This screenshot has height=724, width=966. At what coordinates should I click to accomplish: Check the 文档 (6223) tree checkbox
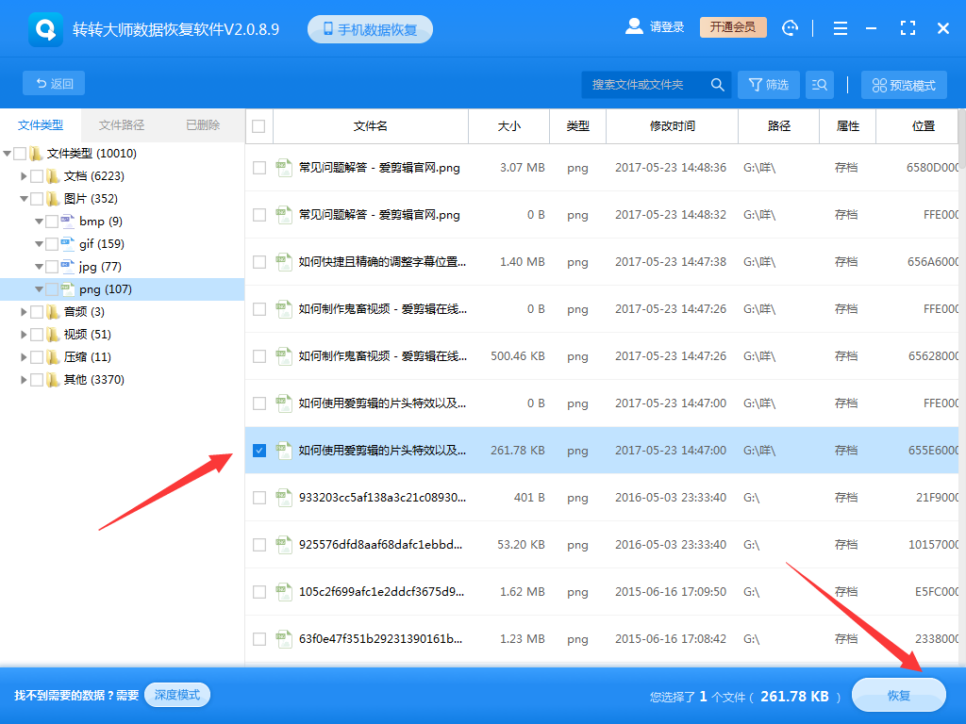coord(37,176)
